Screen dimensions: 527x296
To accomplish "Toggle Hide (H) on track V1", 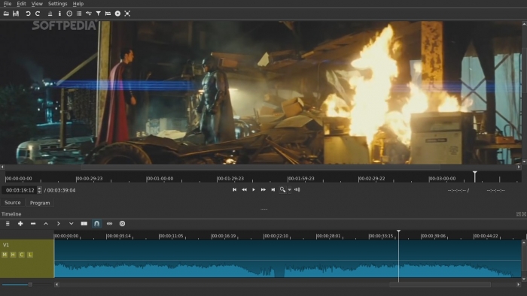I will [13, 255].
